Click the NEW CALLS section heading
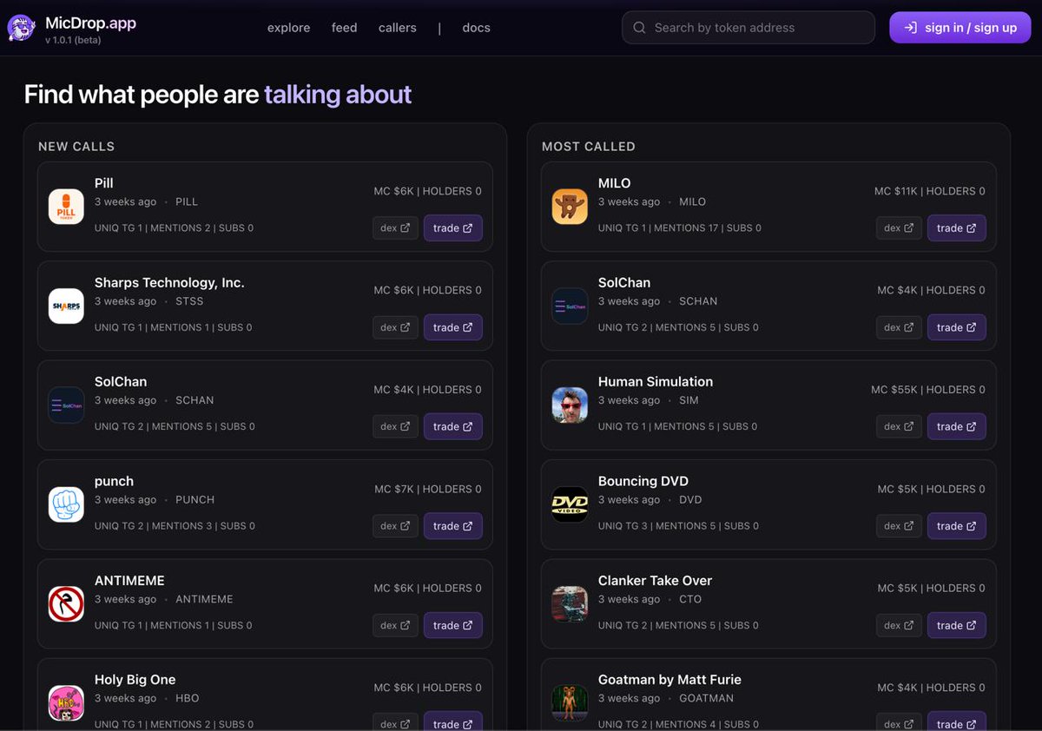Viewport: 1042px width, 731px height. coord(76,147)
